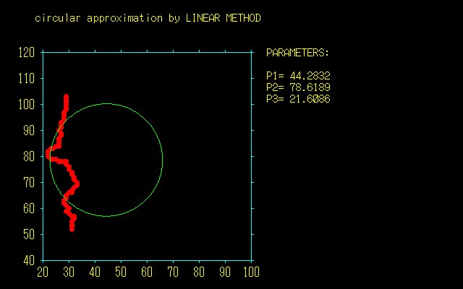
Task: Click the y-axis tick label 80
Action: click(x=29, y=156)
